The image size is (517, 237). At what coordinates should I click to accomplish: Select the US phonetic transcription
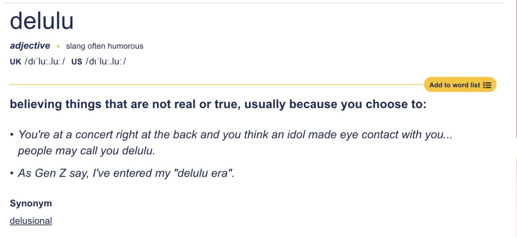pyautogui.click(x=106, y=62)
